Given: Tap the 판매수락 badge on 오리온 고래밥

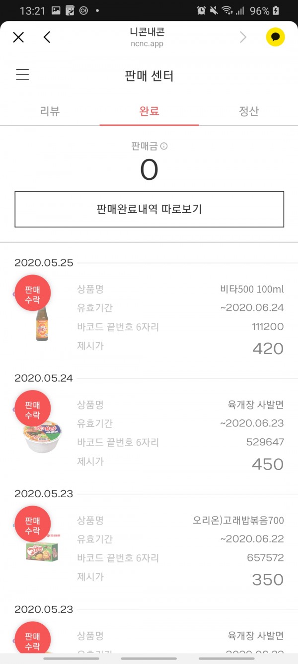Looking at the screenshot, I should click(x=32, y=525).
